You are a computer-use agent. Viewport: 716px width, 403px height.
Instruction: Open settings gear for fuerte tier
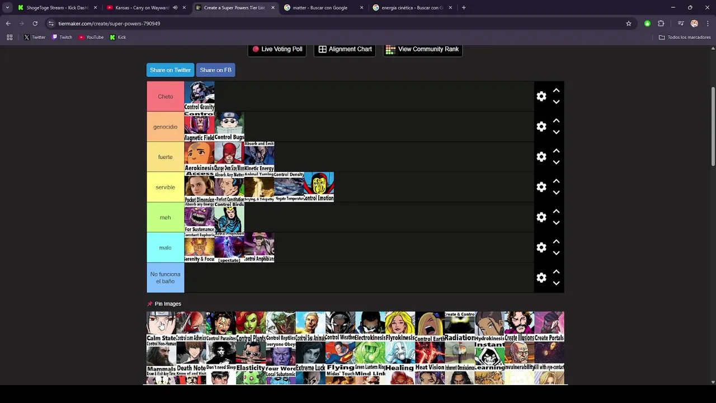point(541,157)
